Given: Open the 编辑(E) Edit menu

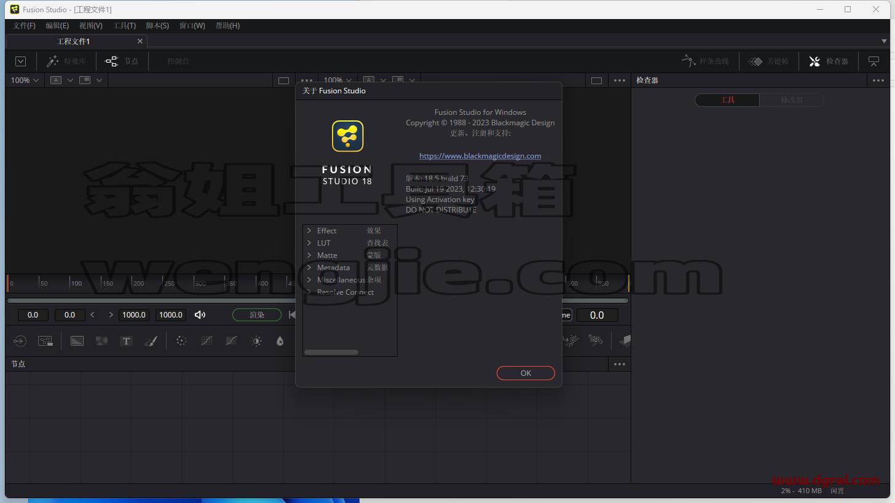Looking at the screenshot, I should 57,25.
